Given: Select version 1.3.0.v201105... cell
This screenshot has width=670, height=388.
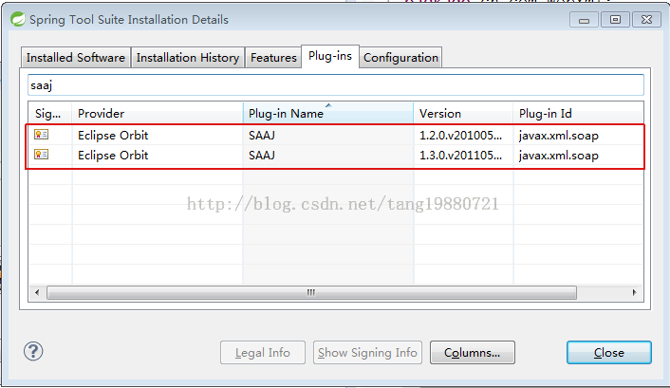Looking at the screenshot, I should tap(460, 156).
